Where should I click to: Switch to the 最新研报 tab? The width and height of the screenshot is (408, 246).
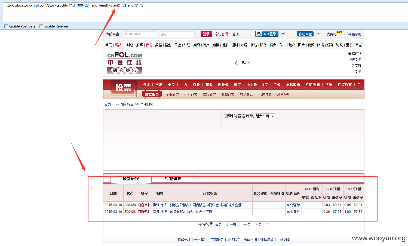pyautogui.click(x=131, y=179)
